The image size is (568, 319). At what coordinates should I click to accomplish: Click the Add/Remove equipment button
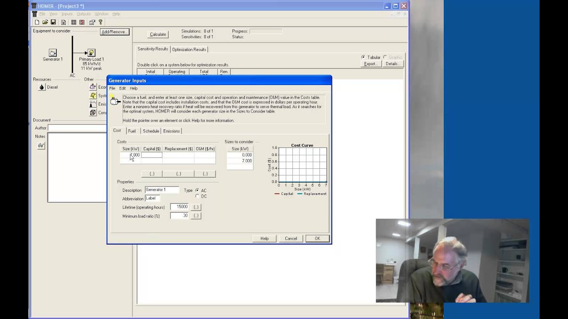click(114, 32)
